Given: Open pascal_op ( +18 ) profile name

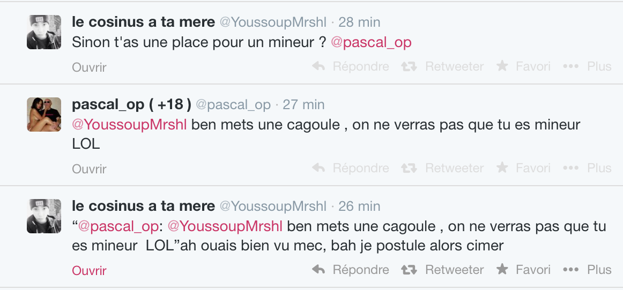Looking at the screenshot, I should tap(131, 104).
